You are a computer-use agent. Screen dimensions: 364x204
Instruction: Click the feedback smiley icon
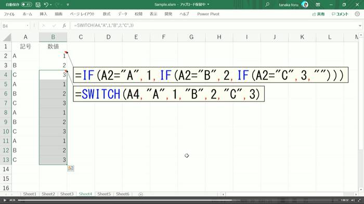pyautogui.click(x=357, y=14)
